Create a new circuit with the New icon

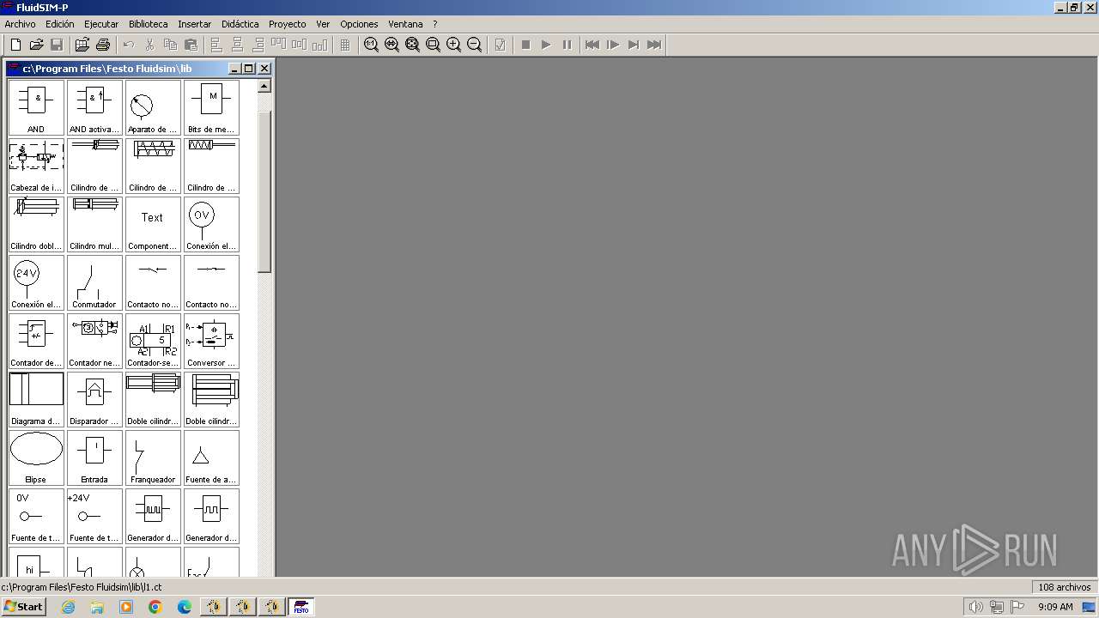click(x=15, y=45)
